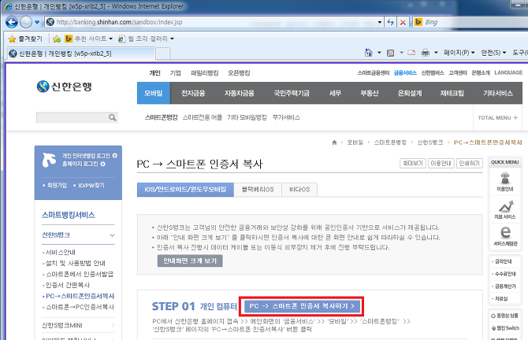
Task: Open the 스마트폰뱅킹 submenu
Action: [162, 117]
